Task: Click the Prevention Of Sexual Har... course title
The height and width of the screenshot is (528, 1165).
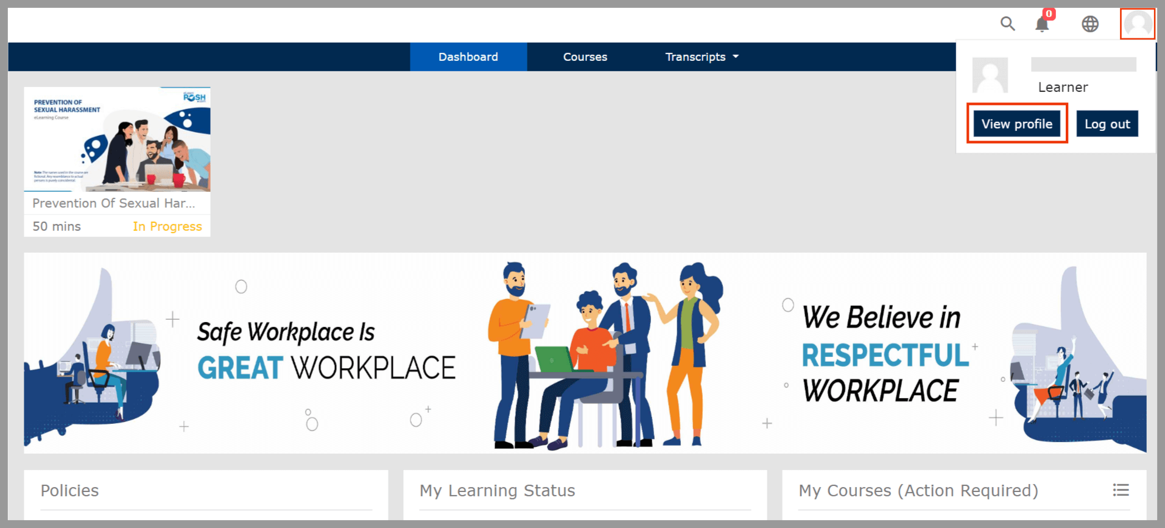Action: [114, 203]
